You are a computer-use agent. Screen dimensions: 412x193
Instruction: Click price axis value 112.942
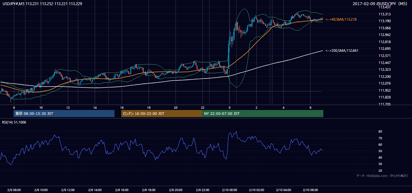[x=384, y=35]
